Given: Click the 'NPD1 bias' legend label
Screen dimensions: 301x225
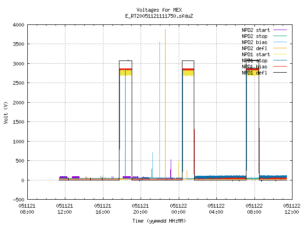Looking at the screenshot, I should tap(254, 67).
